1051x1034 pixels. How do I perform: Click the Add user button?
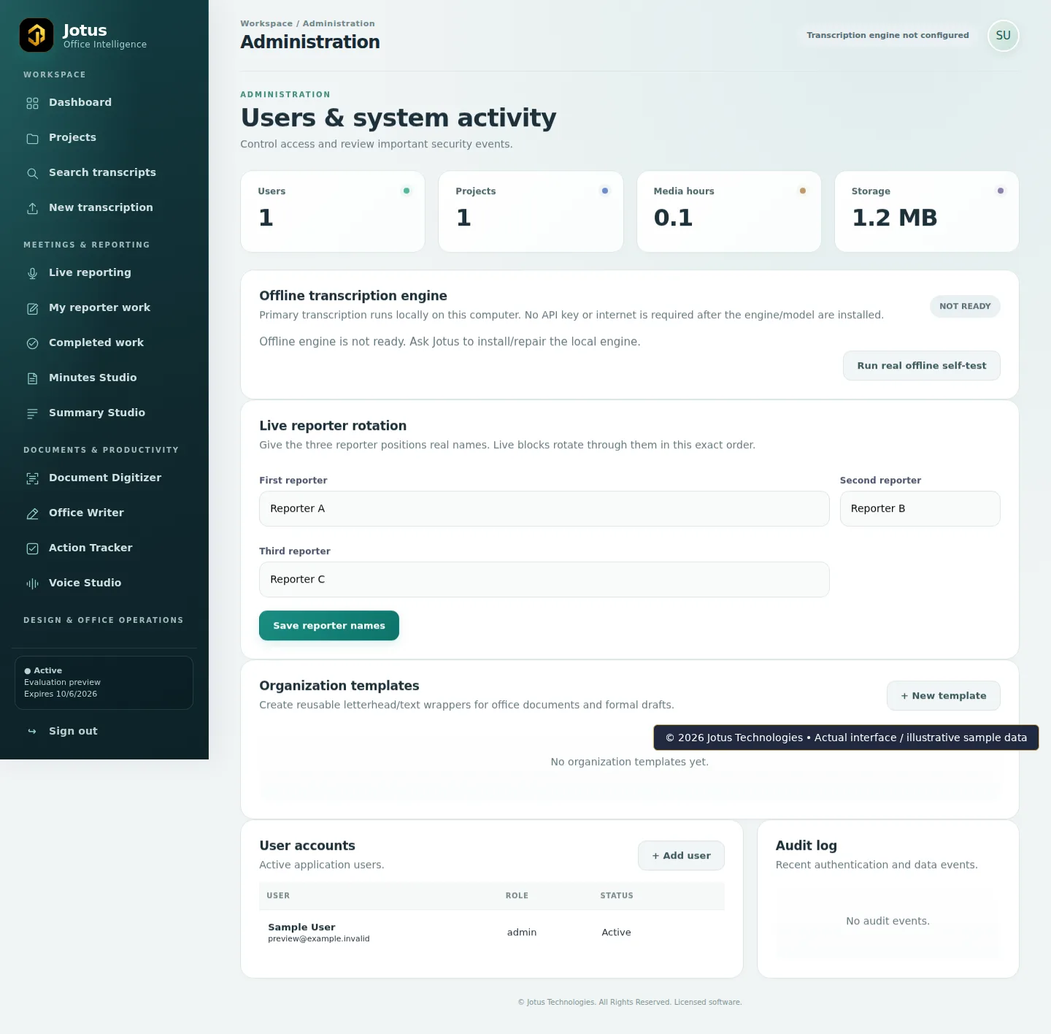[681, 856]
